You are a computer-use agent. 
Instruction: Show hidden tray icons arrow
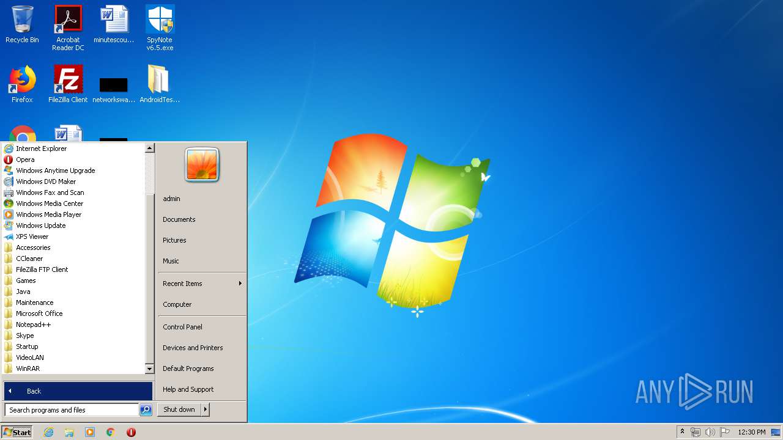coord(683,432)
